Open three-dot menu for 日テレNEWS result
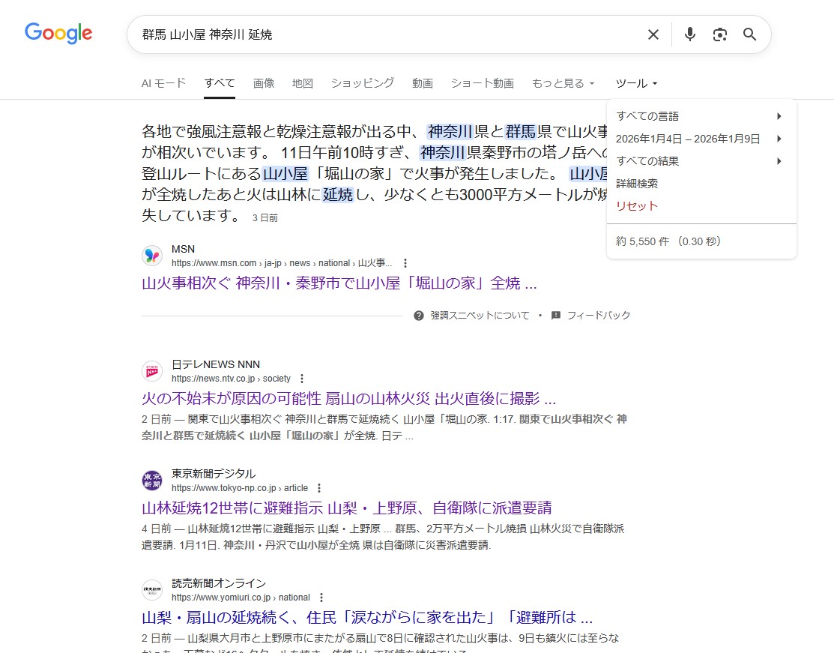Viewport: 834px width, 653px height. 302,379
